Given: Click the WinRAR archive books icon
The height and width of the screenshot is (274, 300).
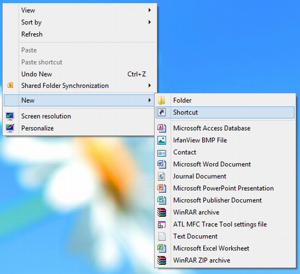Looking at the screenshot, I should (x=162, y=212).
